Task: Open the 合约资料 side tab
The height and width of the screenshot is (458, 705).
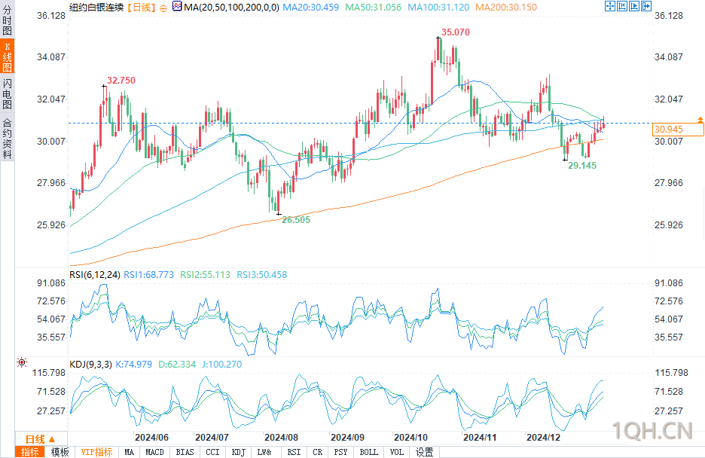Action: point(8,137)
